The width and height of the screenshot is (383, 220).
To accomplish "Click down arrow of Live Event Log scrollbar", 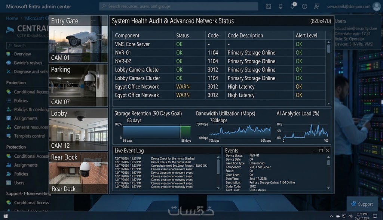I will (x=218, y=188).
